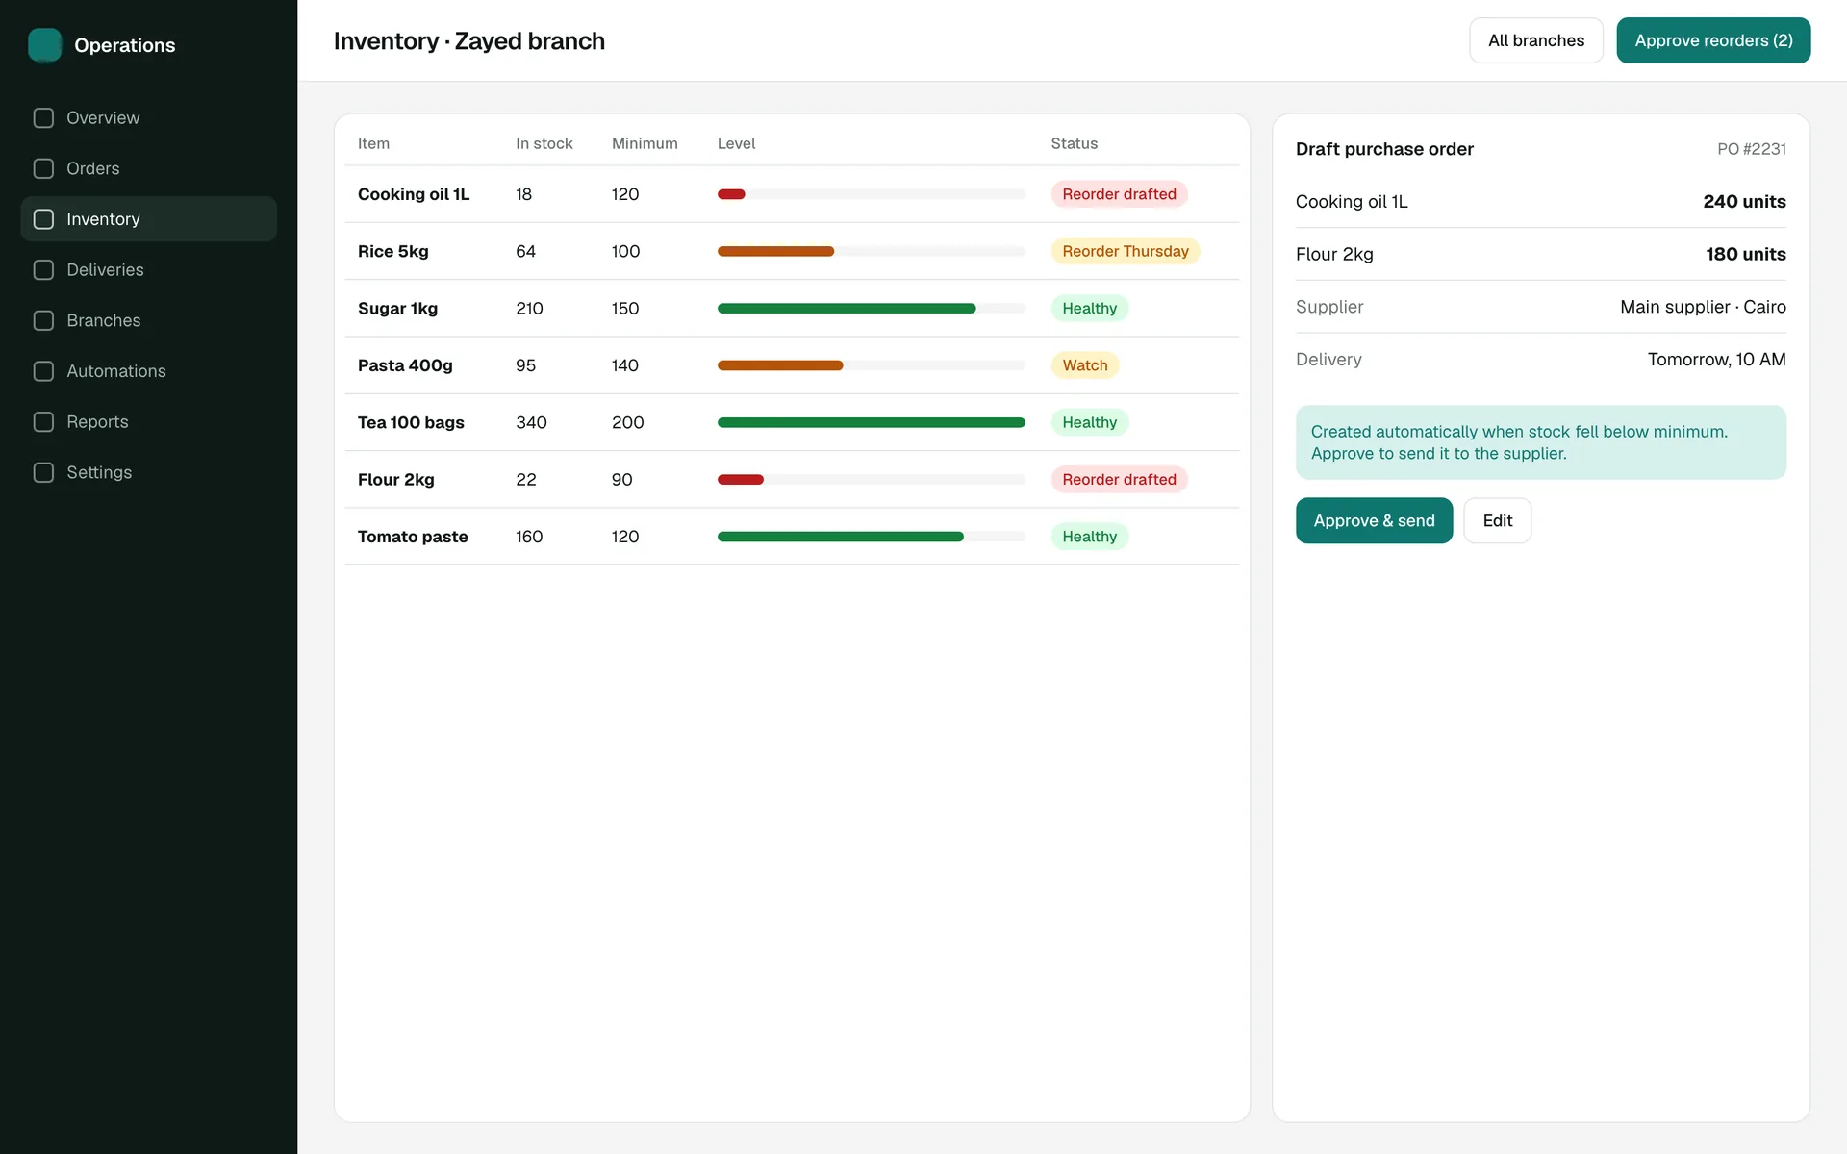This screenshot has width=1847, height=1154.
Task: Click the Overview sidebar icon
Action: click(x=43, y=118)
